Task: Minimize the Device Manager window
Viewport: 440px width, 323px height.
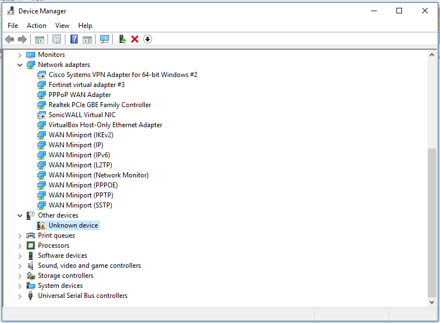Action: click(x=374, y=11)
